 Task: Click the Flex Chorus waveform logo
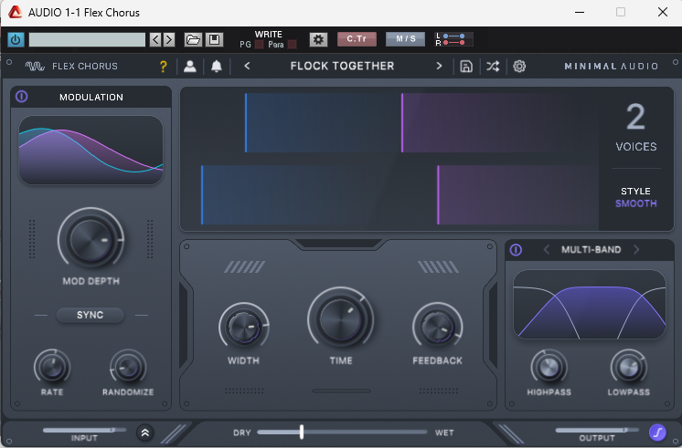click(x=35, y=67)
